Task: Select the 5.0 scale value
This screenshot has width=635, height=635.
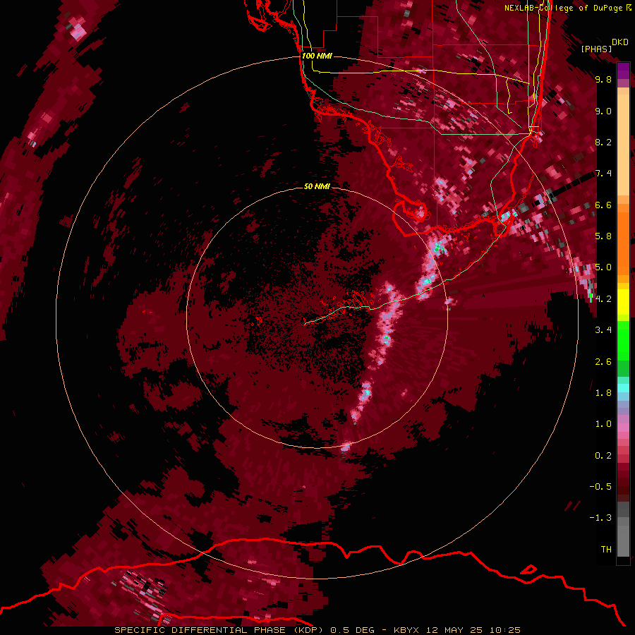Action: click(x=603, y=267)
